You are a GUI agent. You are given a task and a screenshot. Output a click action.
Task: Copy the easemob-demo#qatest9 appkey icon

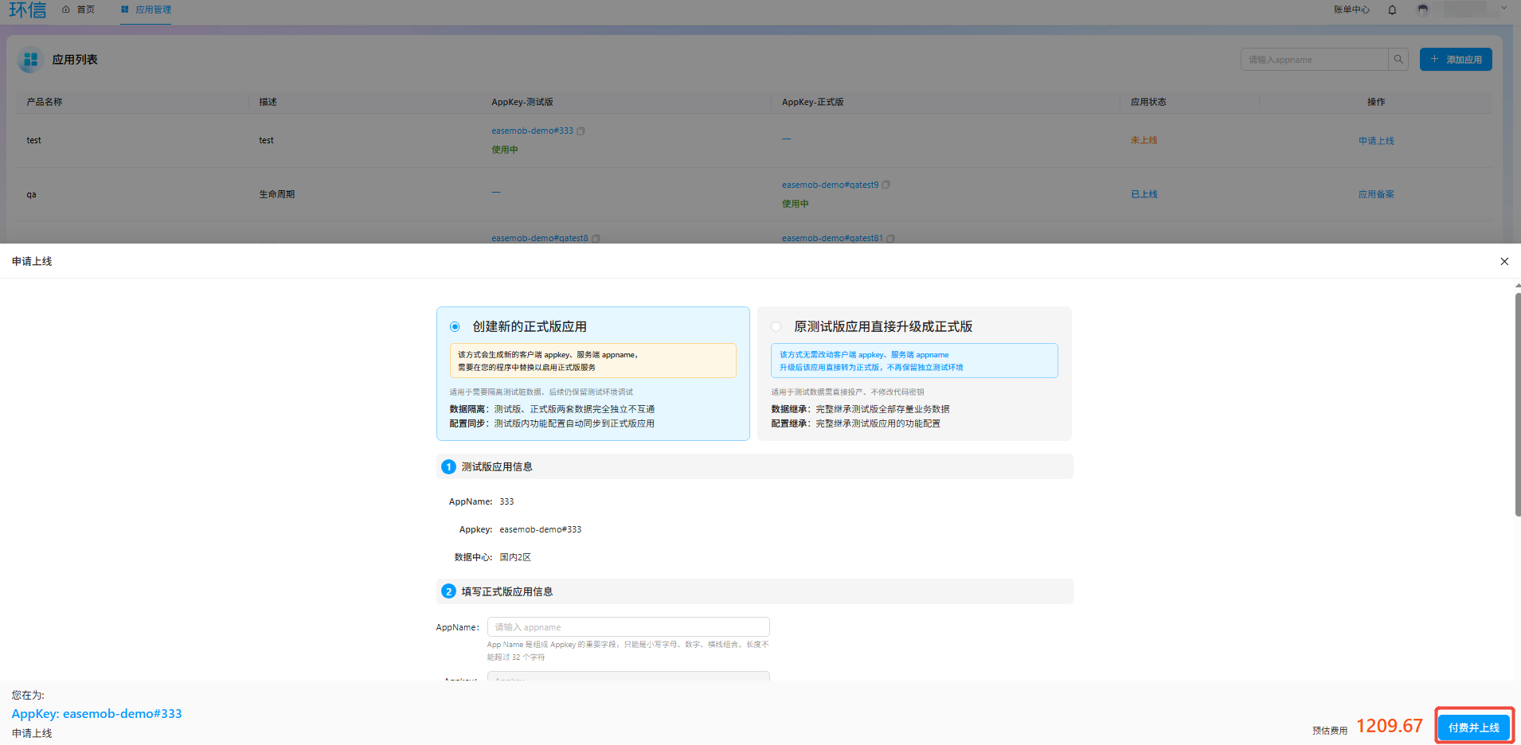point(886,185)
